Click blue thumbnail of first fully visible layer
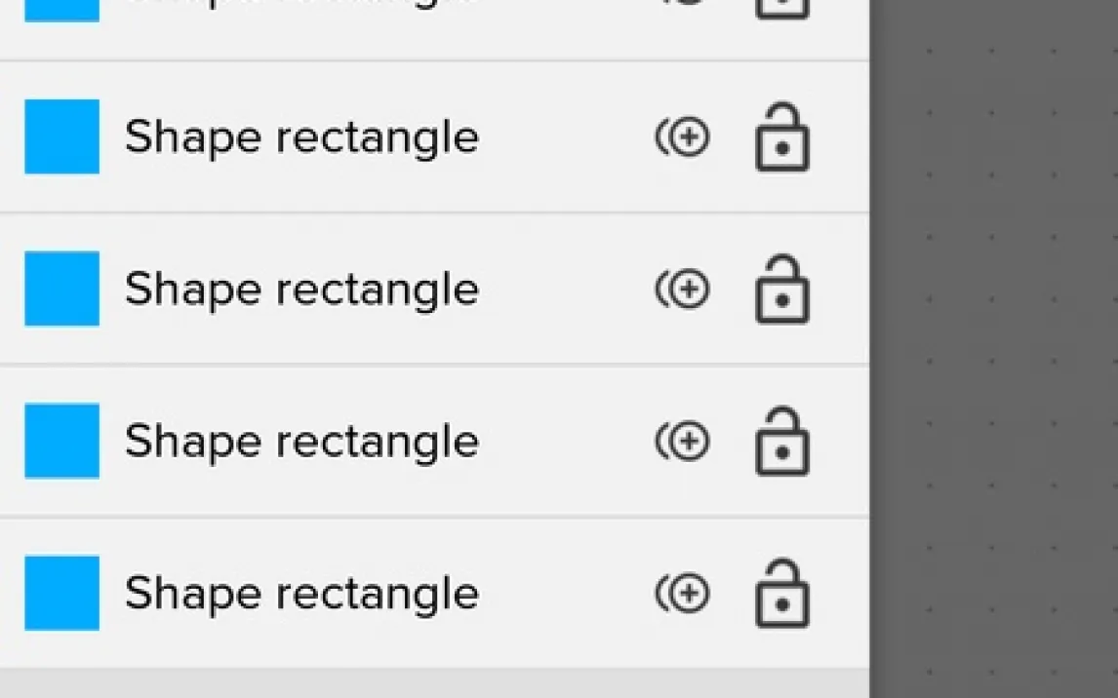Screen dimensions: 1118x698 (61, 136)
